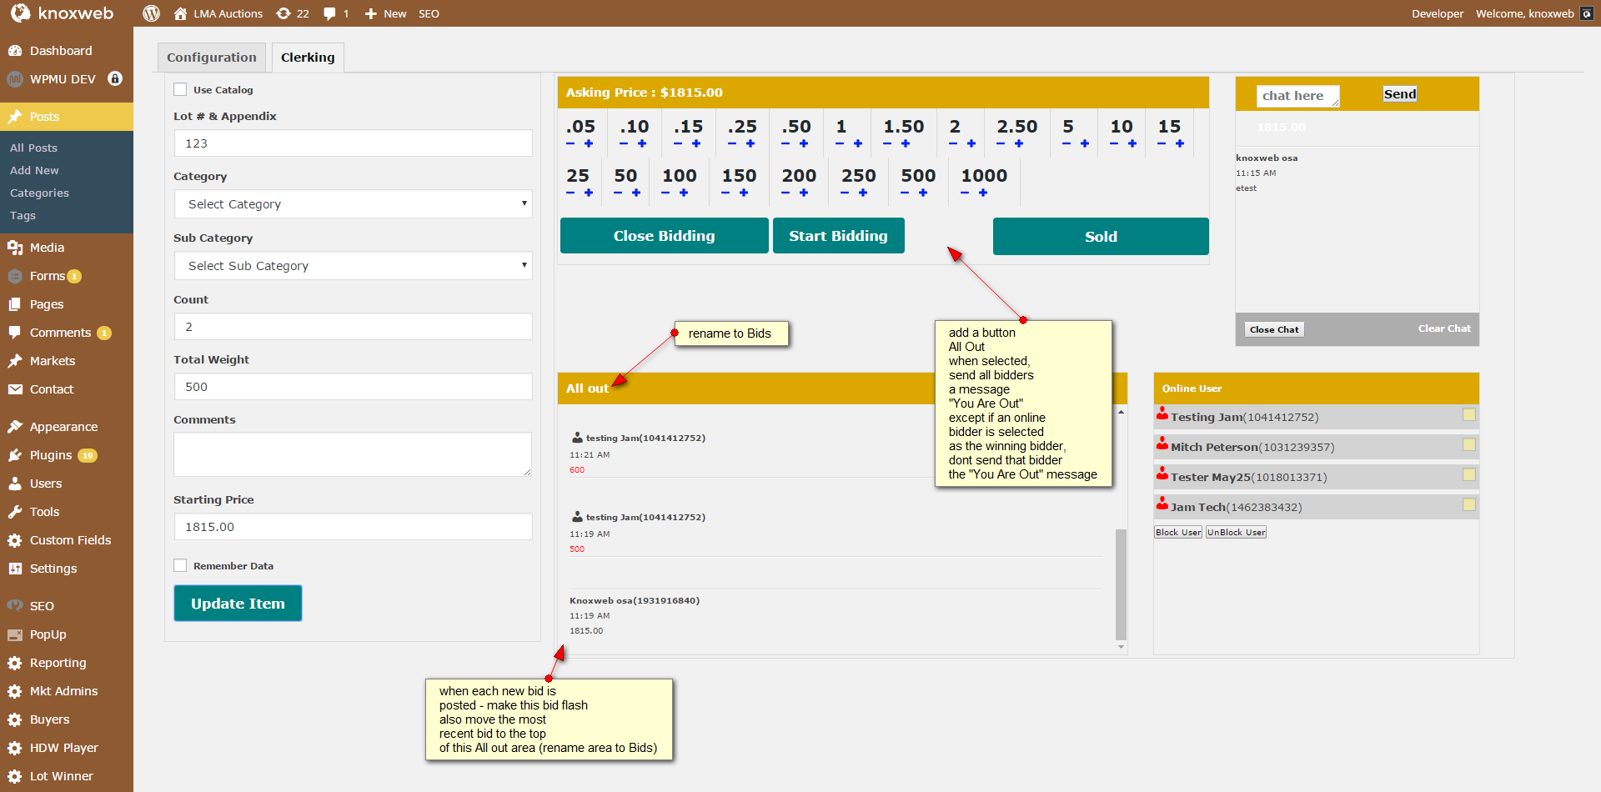Screen dimensions: 1601x792
Task: Click the bids list vertical scrollbar
Action: (1121, 584)
